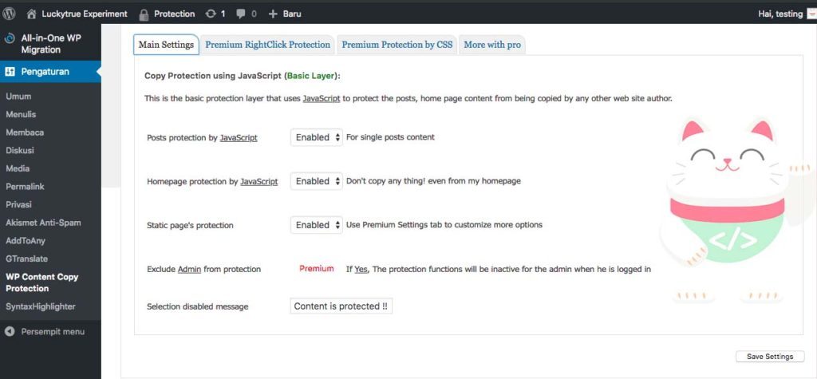This screenshot has width=817, height=379.
Task: Open the Umum settings submenu
Action: pos(19,97)
